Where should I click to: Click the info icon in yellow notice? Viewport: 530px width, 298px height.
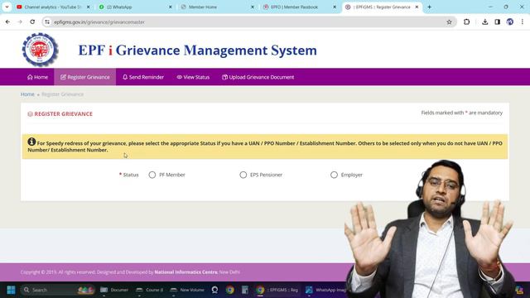click(x=31, y=142)
